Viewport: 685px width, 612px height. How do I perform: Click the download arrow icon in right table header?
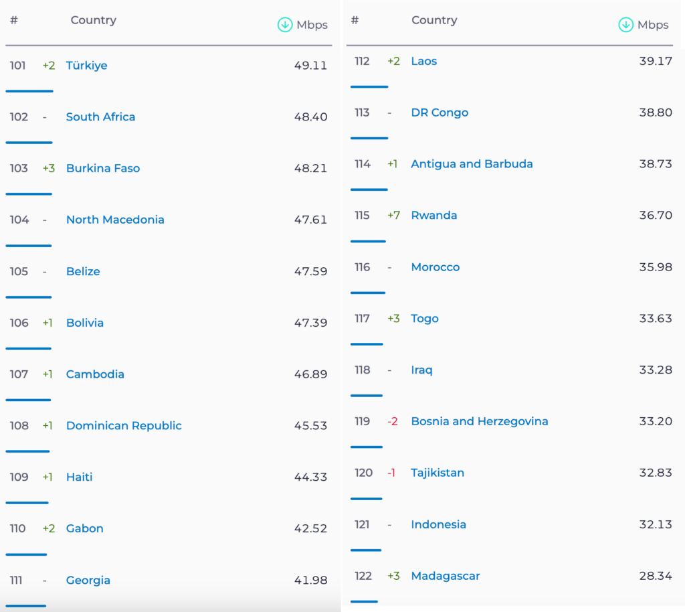(x=626, y=25)
